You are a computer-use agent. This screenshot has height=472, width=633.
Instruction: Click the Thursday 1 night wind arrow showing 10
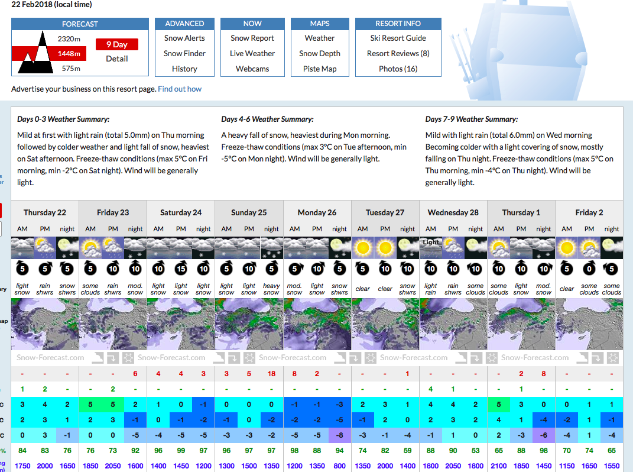click(x=544, y=269)
